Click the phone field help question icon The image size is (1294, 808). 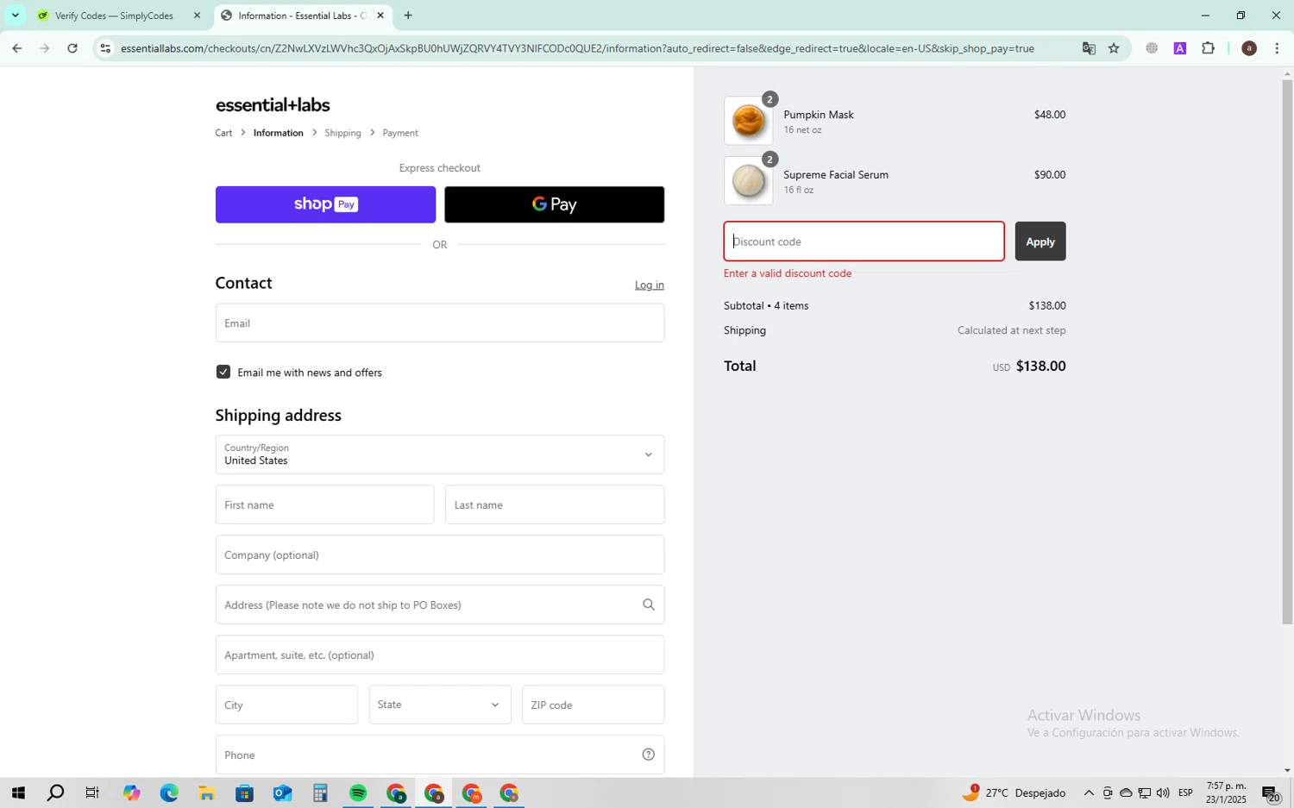(648, 755)
